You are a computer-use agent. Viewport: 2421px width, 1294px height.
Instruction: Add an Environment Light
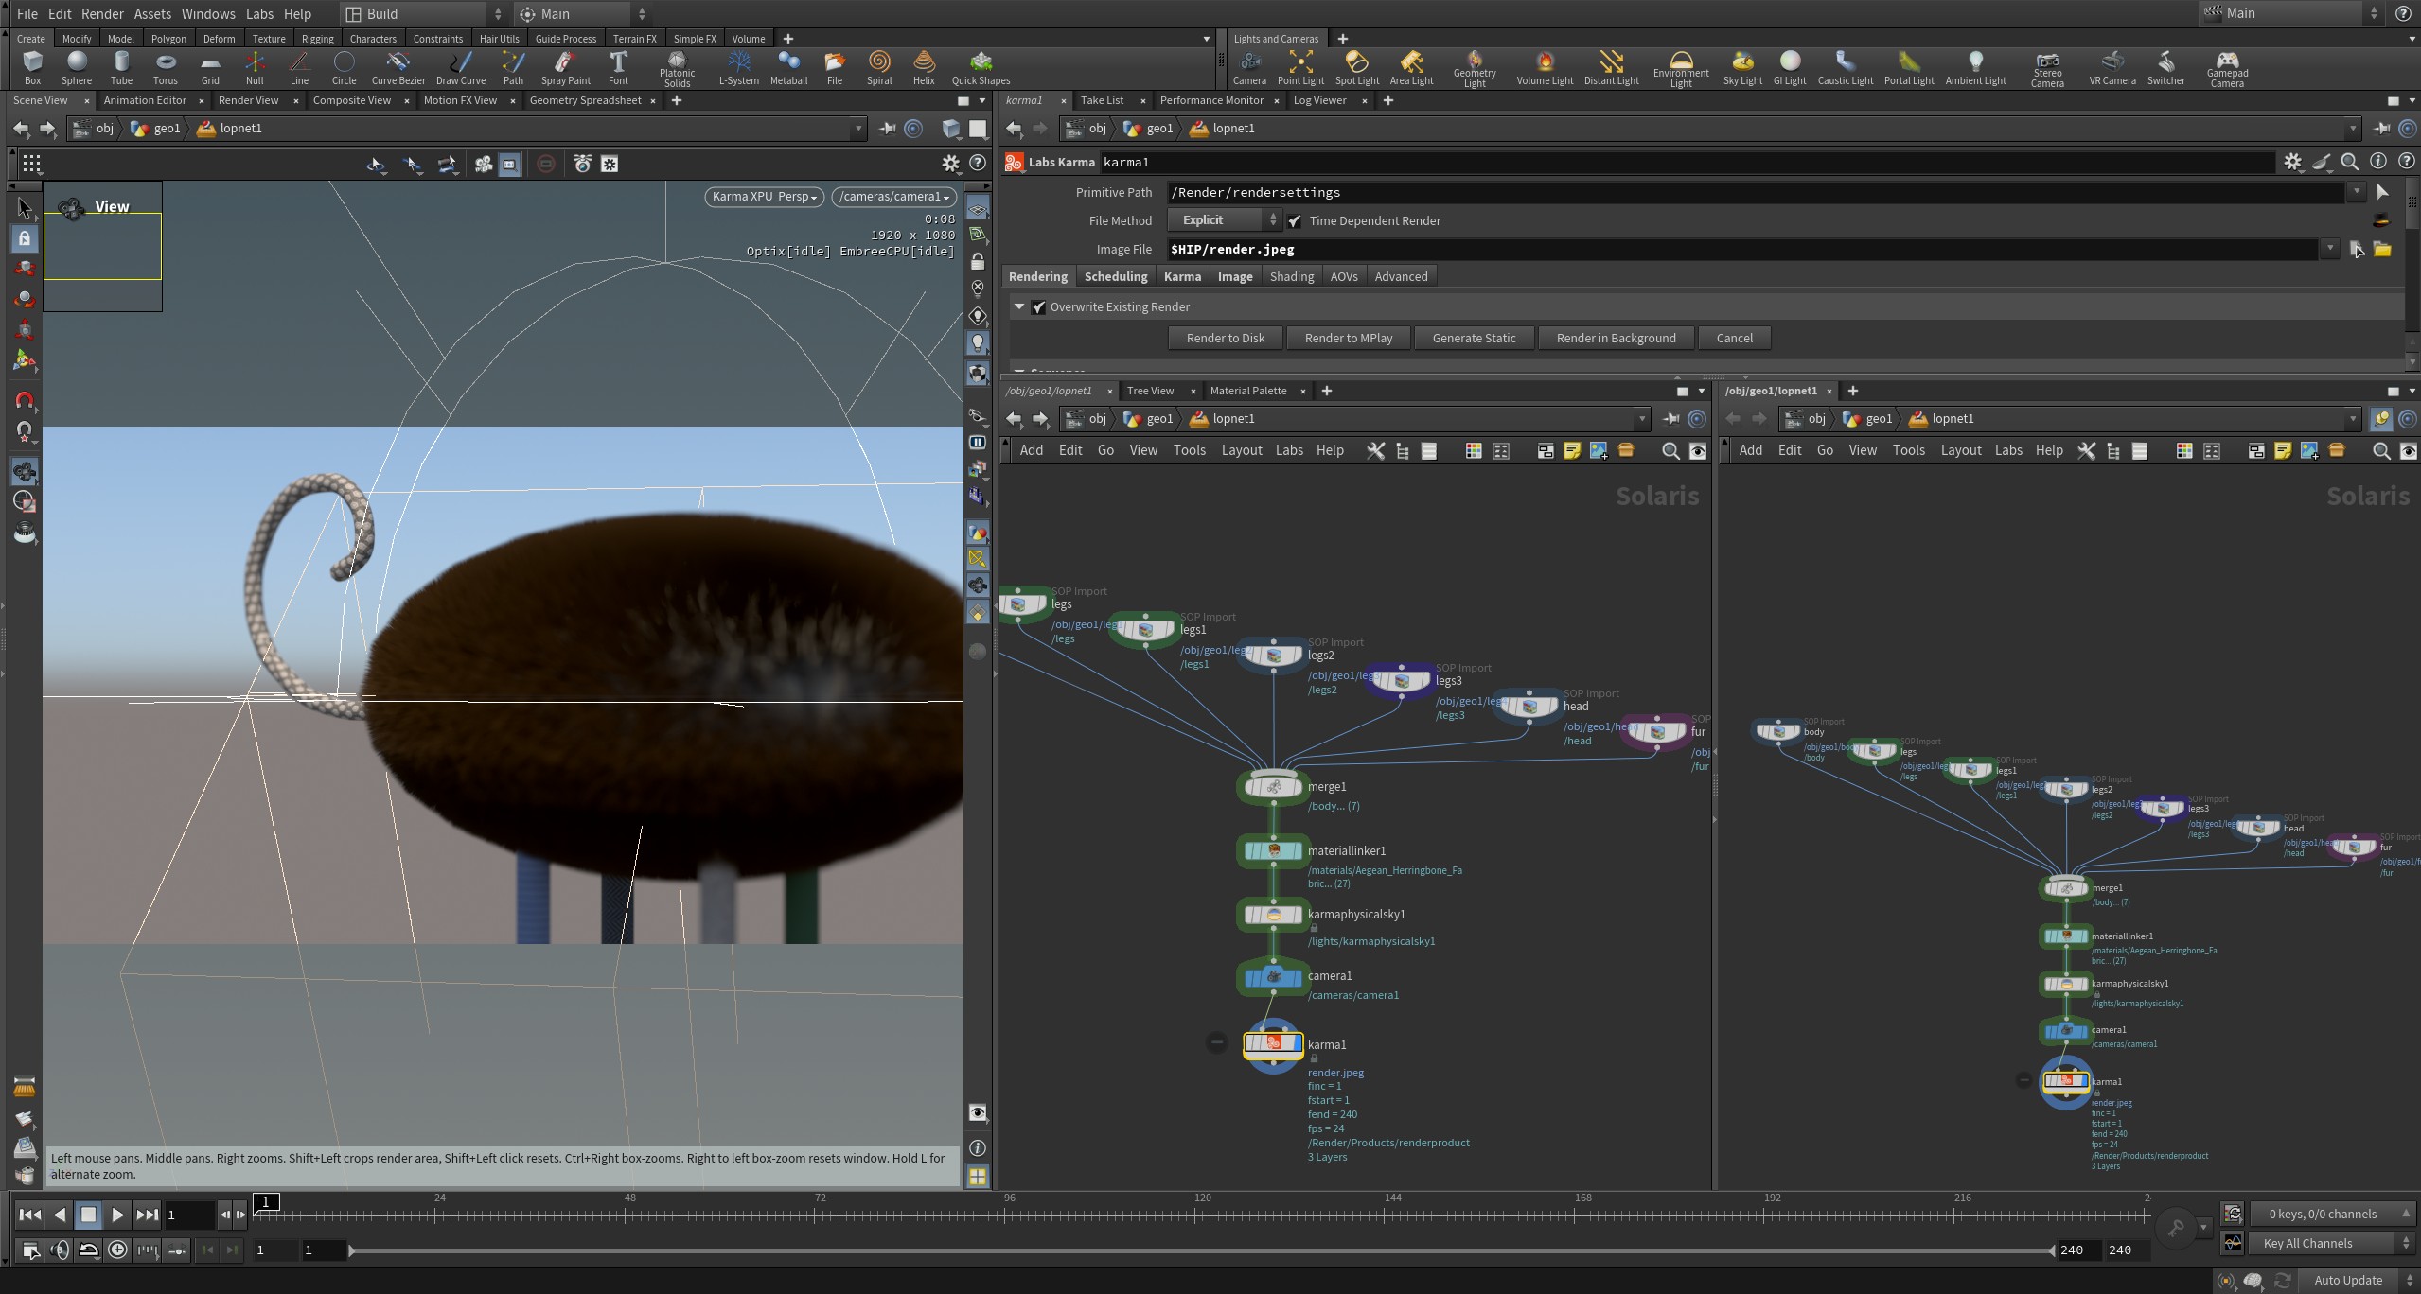(x=1681, y=69)
